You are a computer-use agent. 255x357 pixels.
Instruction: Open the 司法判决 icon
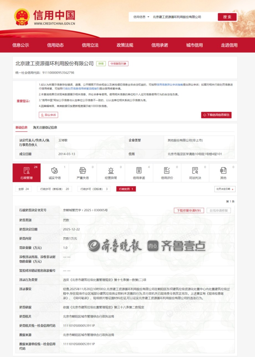click(195, 170)
